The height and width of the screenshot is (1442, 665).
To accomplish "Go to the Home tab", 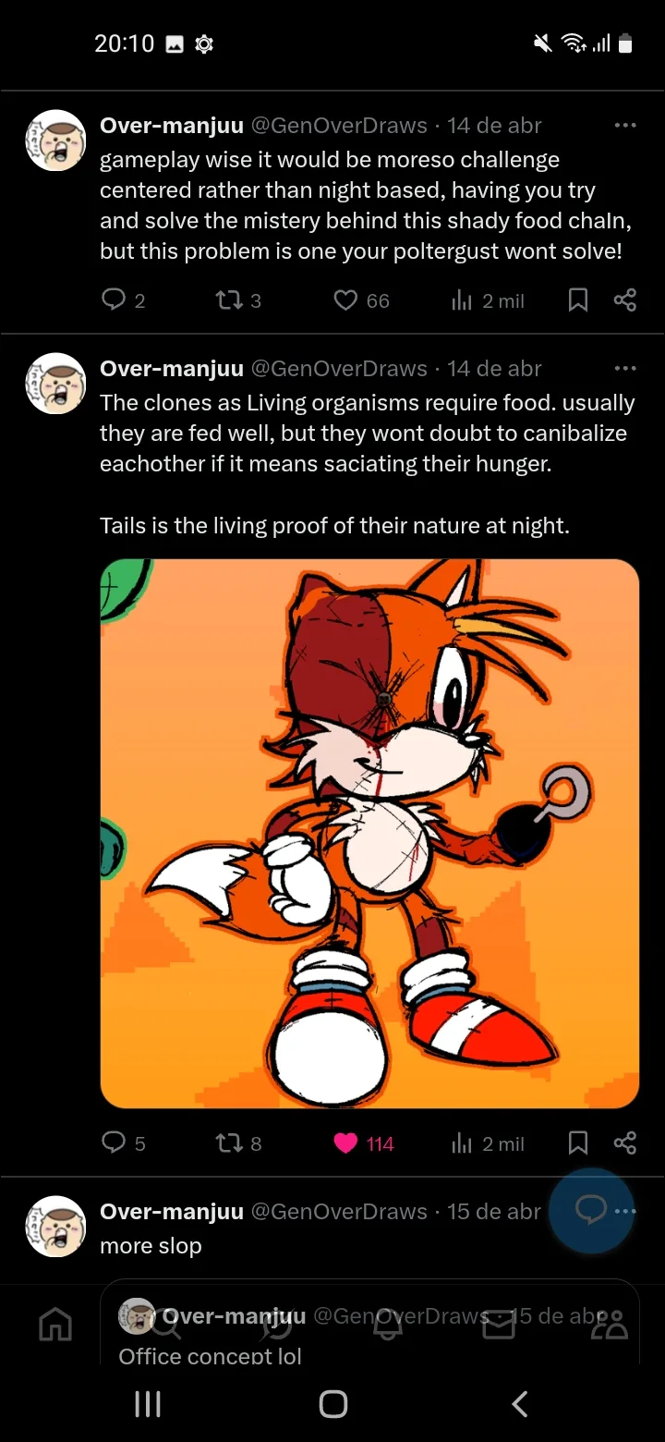I will (55, 1325).
